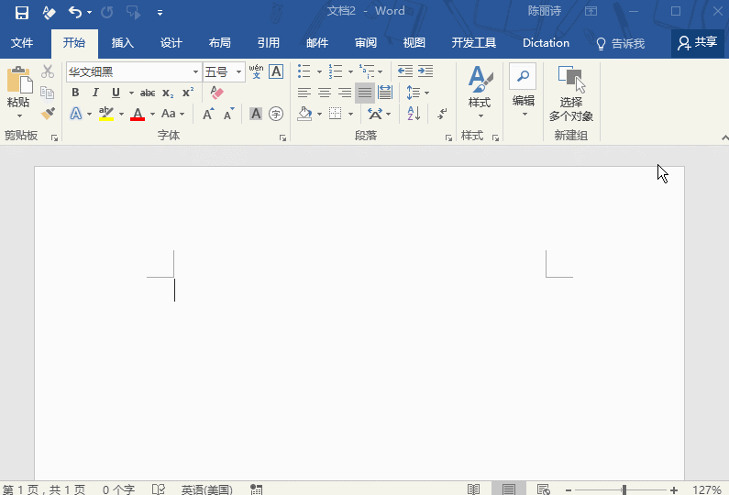Image resolution: width=729 pixels, height=495 pixels.
Task: Click the Cut scissors icon
Action: coord(48,71)
